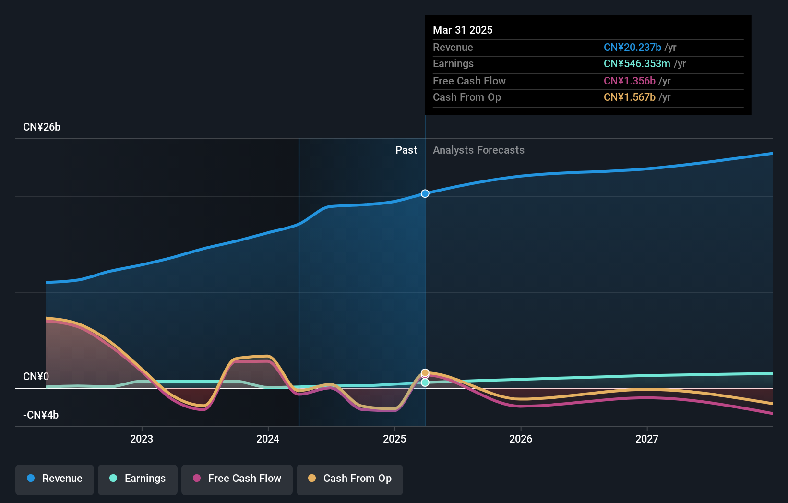Click the 2027 x-axis label
This screenshot has height=503, width=788.
[647, 439]
